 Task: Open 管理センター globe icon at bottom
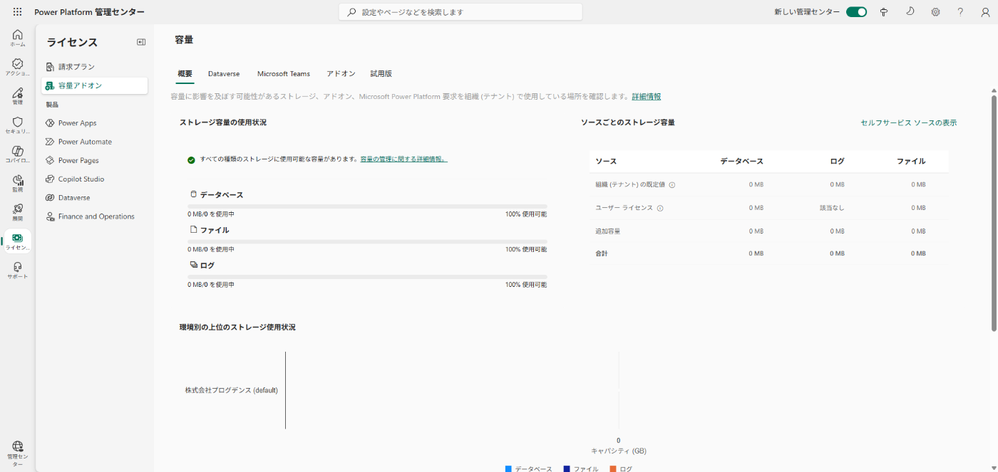[x=18, y=453]
